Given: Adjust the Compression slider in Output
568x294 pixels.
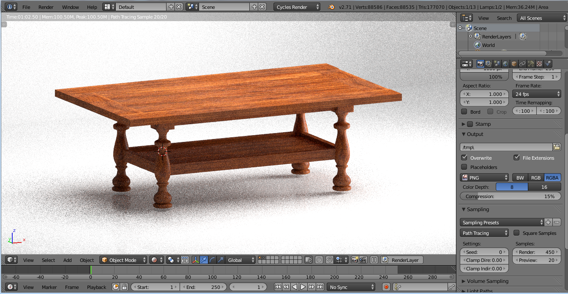Looking at the screenshot, I should pyautogui.click(x=510, y=196).
